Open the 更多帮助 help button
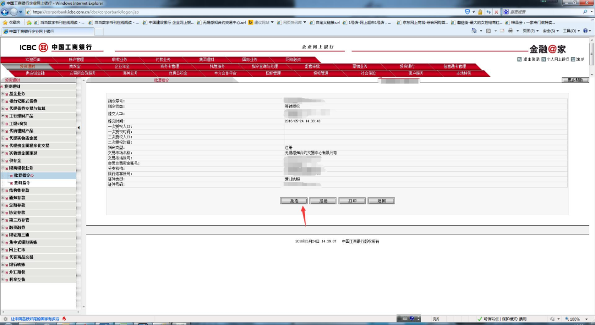This screenshot has width=595, height=325. 575,80
